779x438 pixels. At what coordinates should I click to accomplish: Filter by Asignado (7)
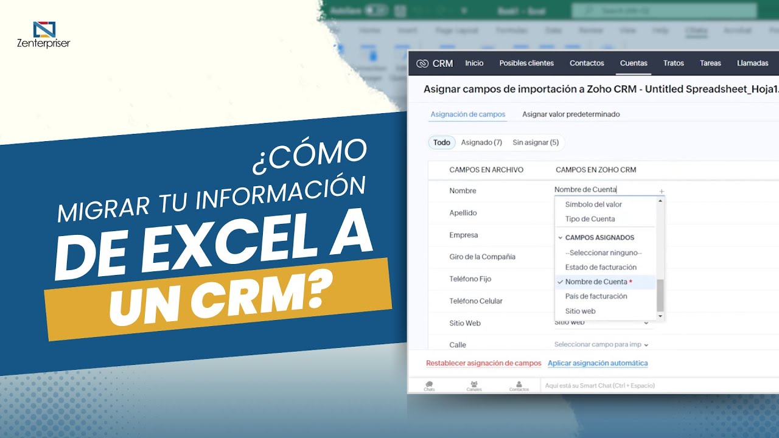point(481,142)
